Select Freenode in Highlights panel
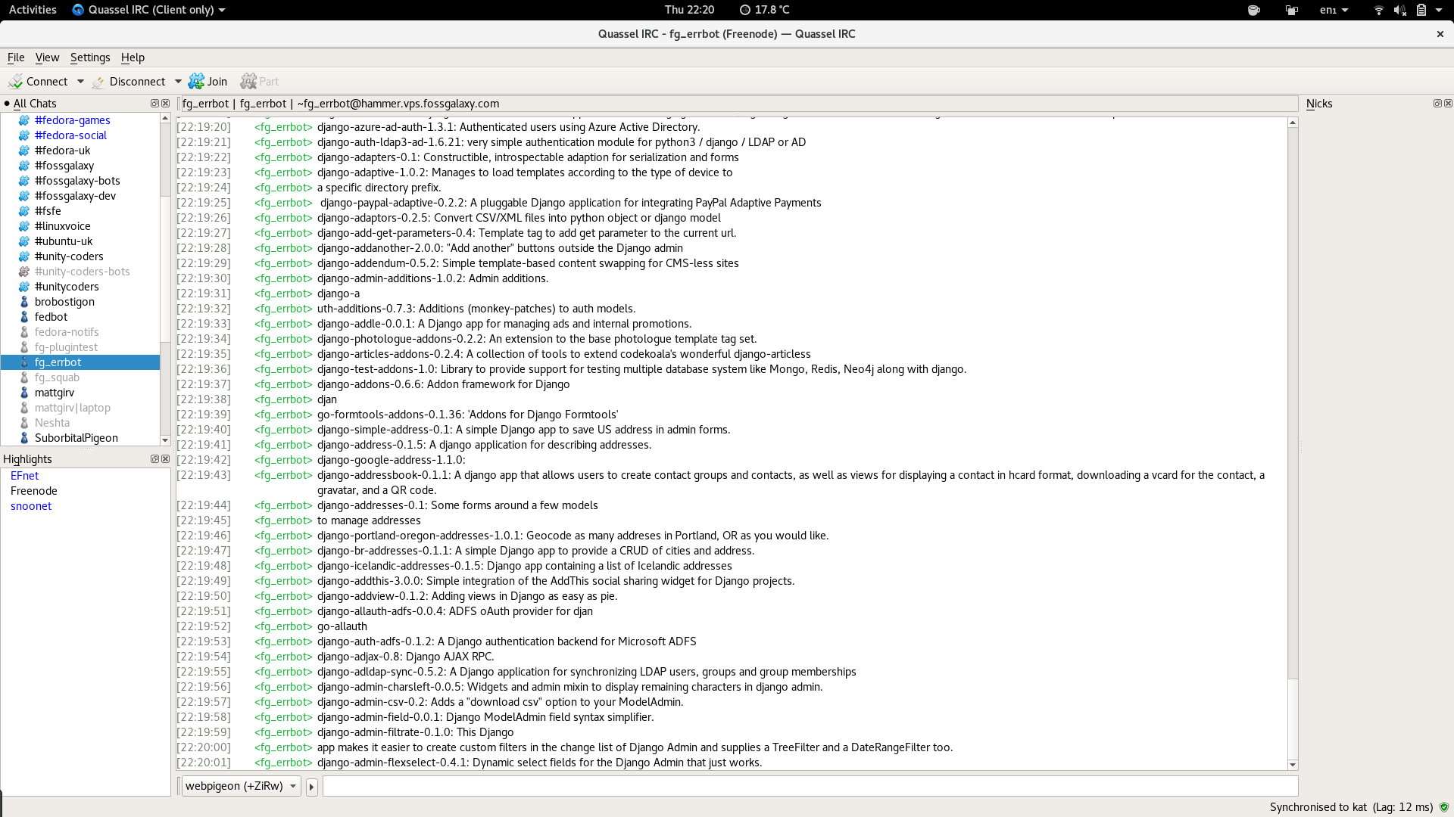The height and width of the screenshot is (817, 1454). click(34, 491)
